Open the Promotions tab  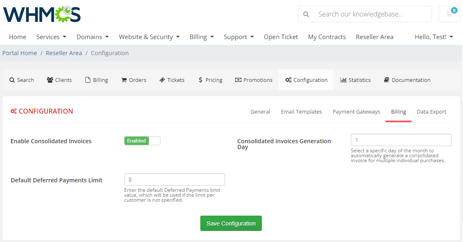254,80
